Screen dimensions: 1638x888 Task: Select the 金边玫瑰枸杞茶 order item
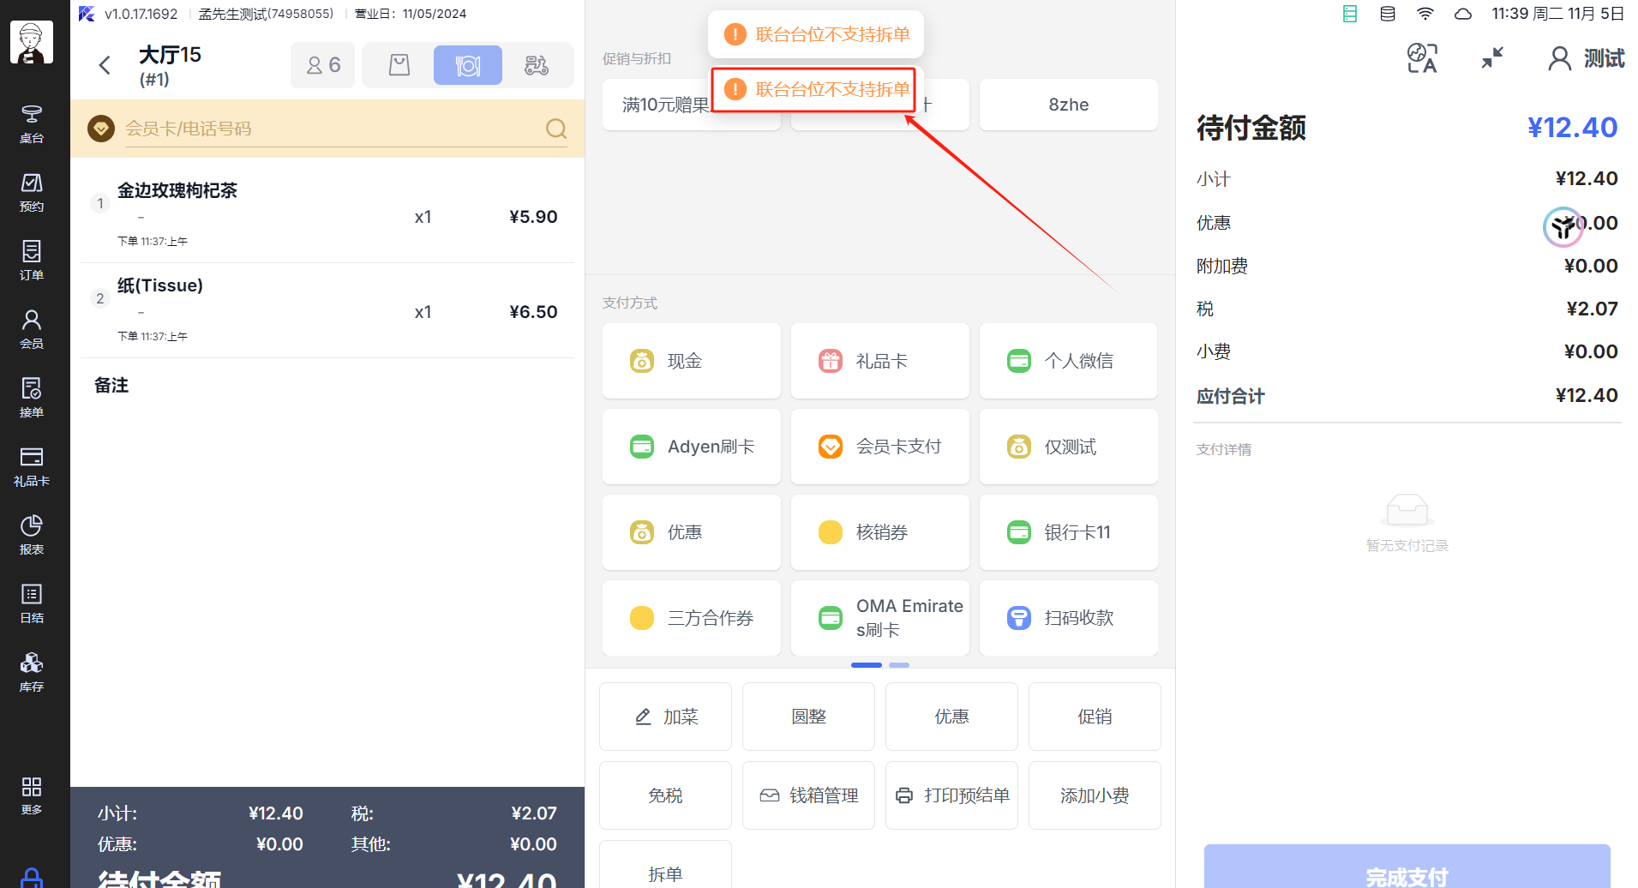[327, 214]
